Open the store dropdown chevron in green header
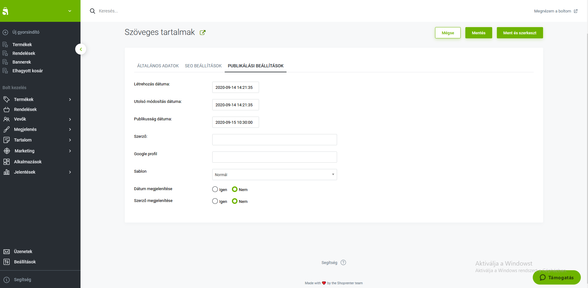The width and height of the screenshot is (588, 288). (70, 11)
